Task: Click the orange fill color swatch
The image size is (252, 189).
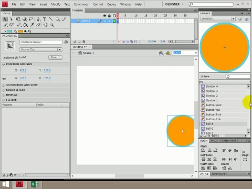Action: [20, 31]
